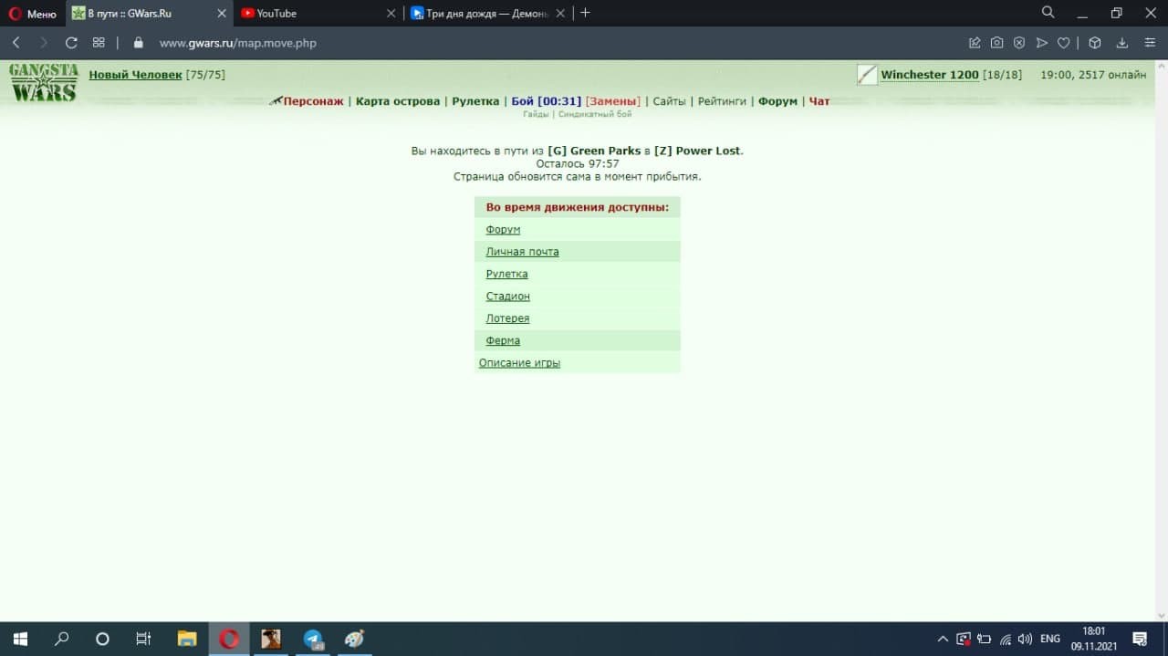Click the Winchester 1200 weapon icon
Viewport: 1168px width, 656px height.
[x=867, y=75]
